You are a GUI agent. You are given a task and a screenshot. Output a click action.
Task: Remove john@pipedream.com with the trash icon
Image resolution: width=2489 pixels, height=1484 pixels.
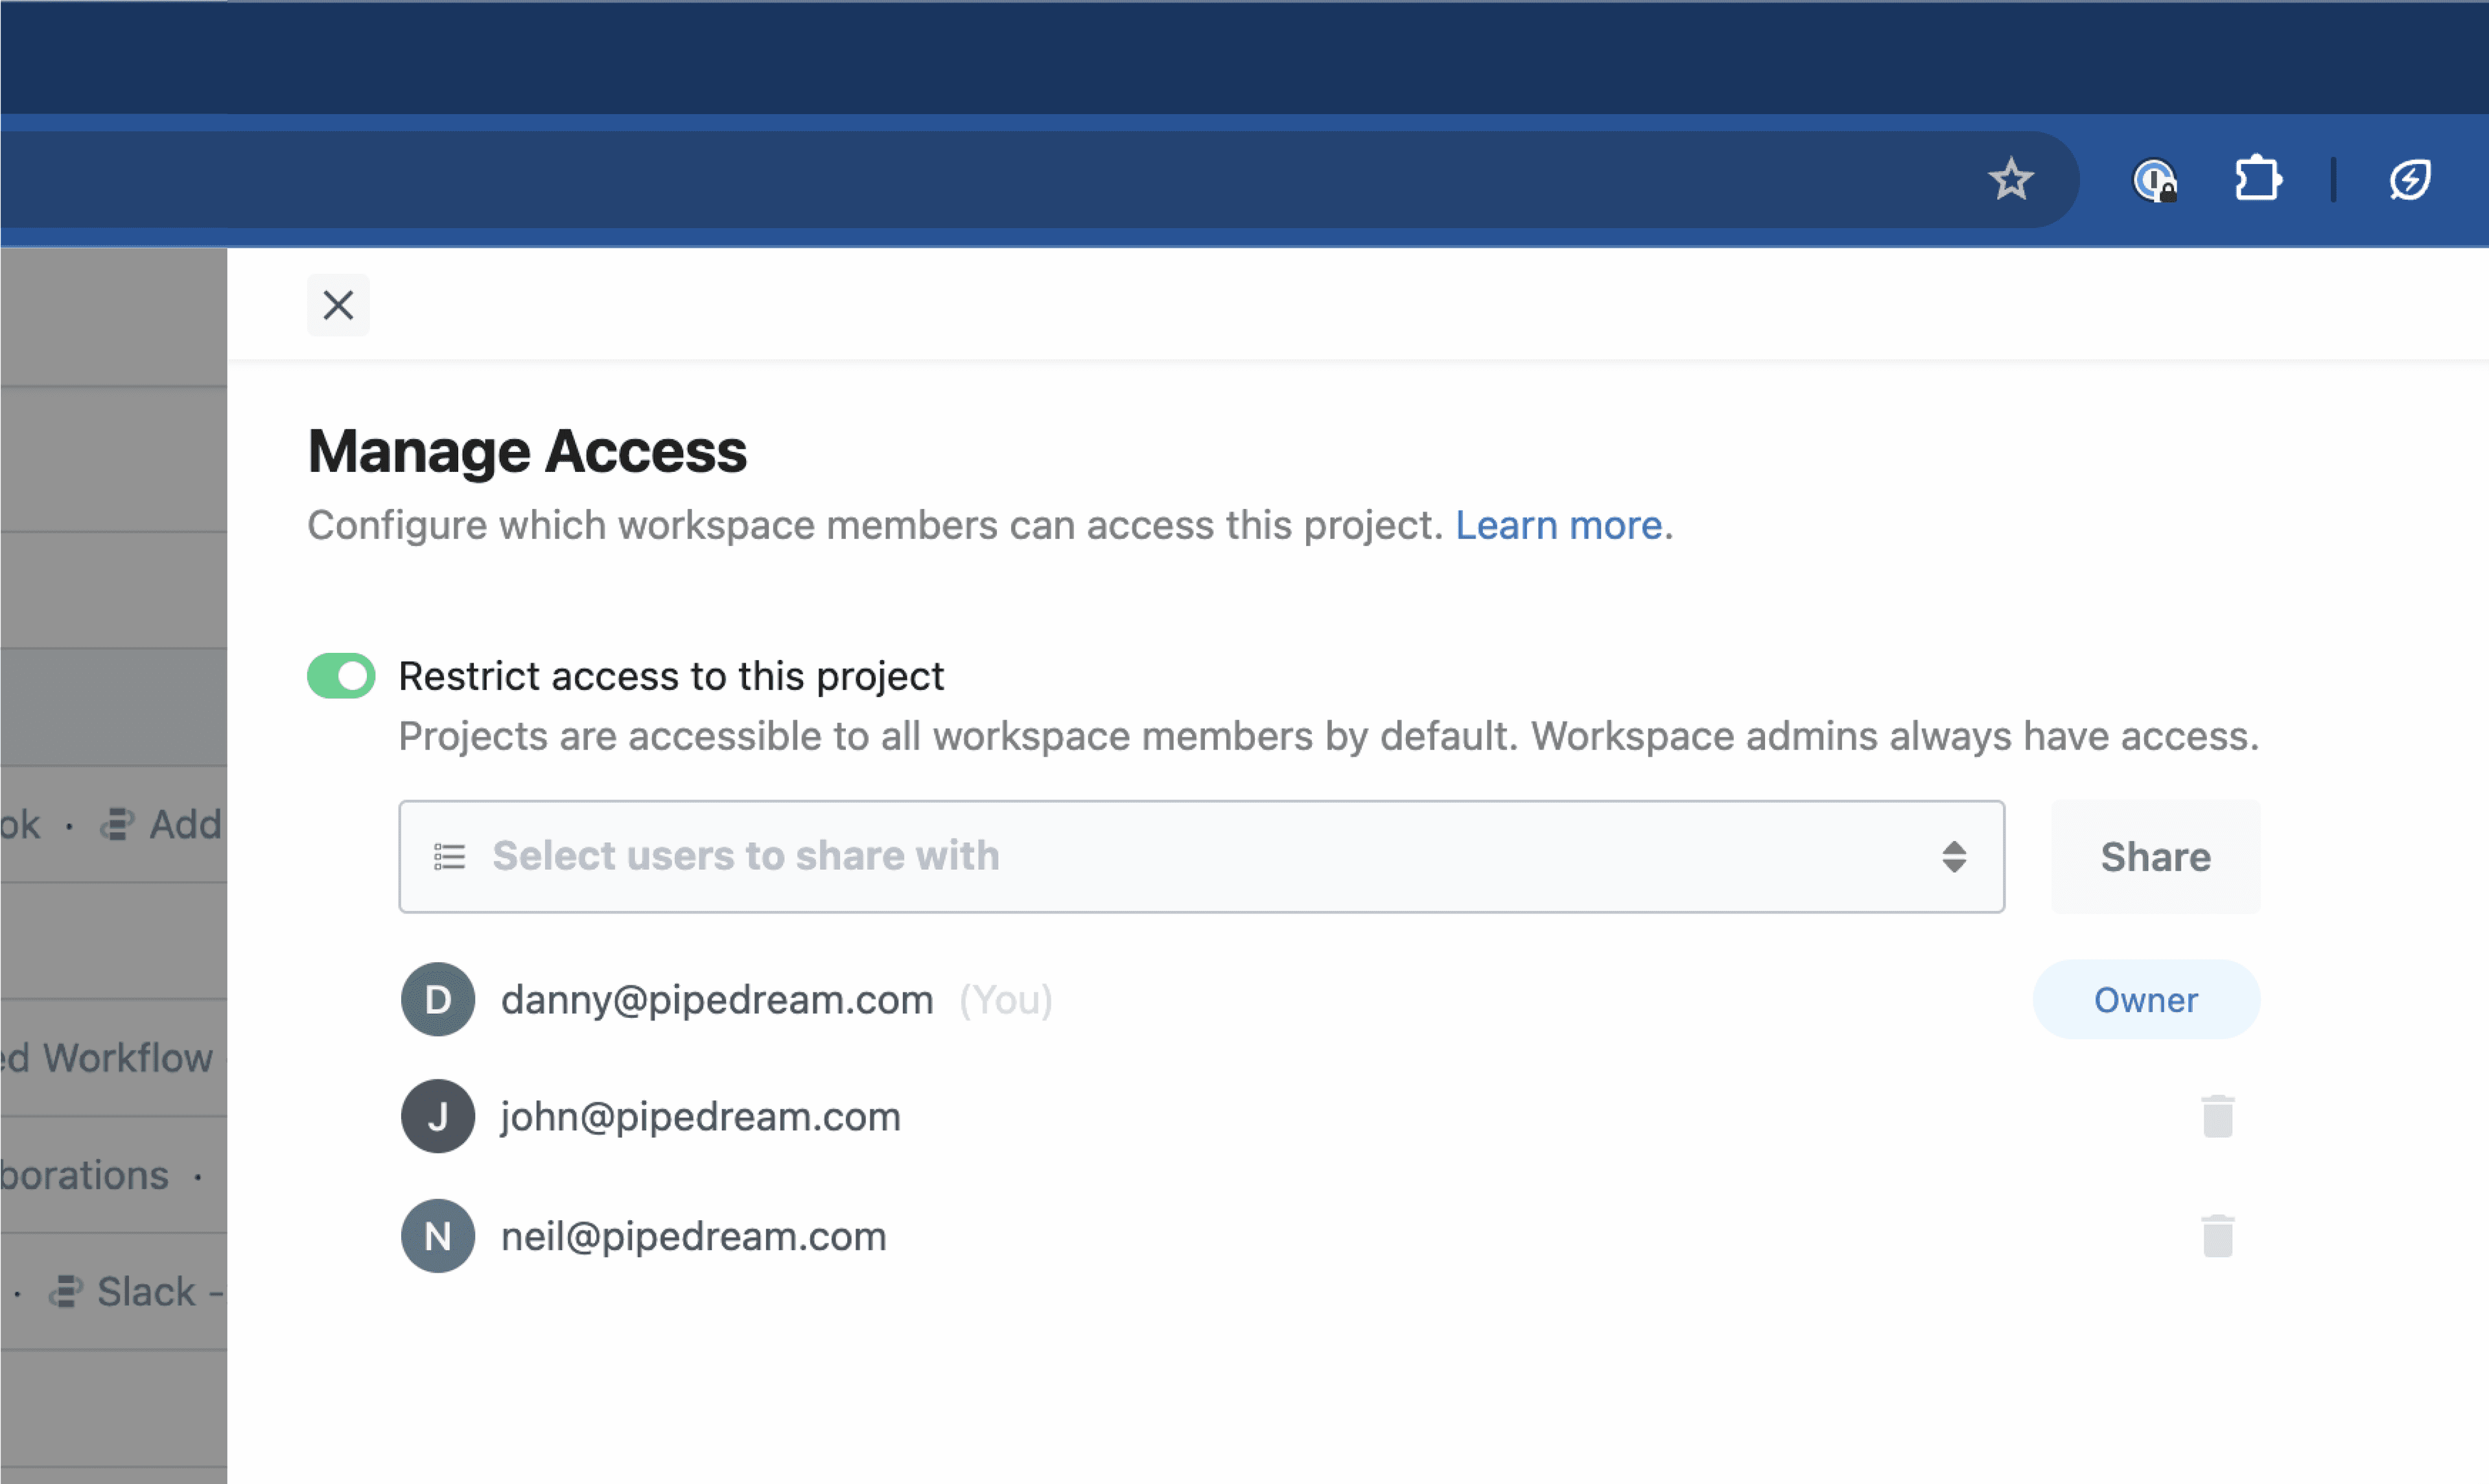2217,1116
